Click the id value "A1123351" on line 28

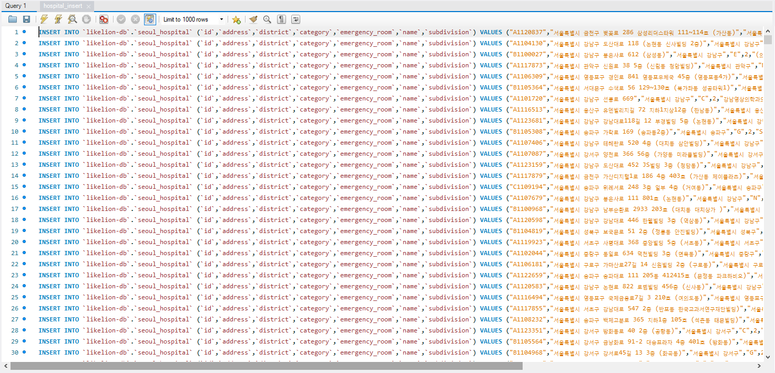(527, 330)
